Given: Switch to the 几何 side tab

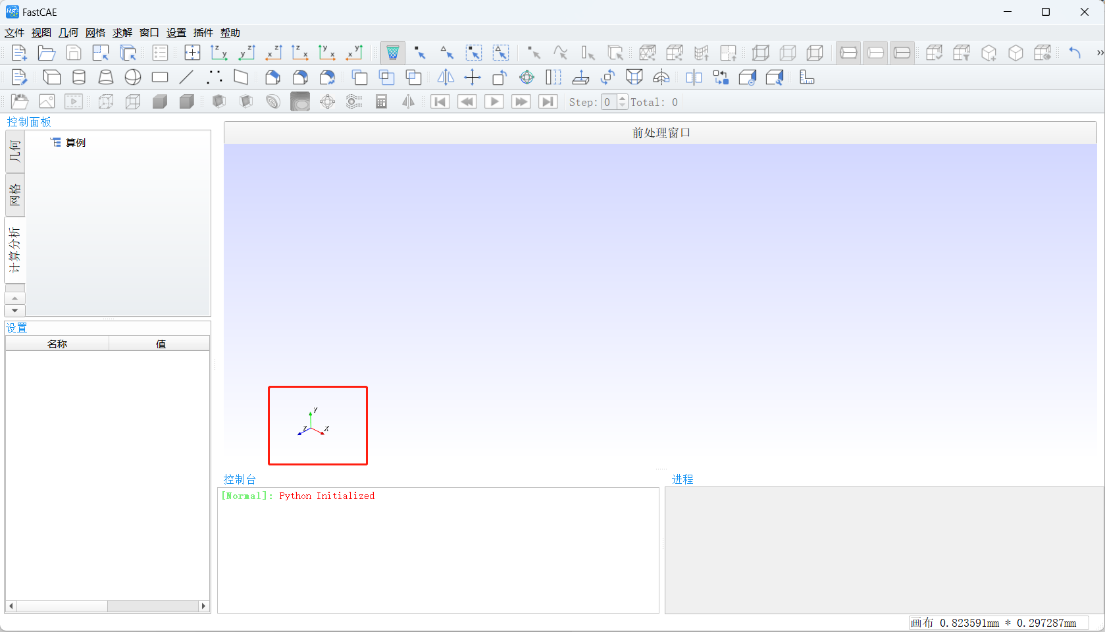Looking at the screenshot, I should pos(14,152).
